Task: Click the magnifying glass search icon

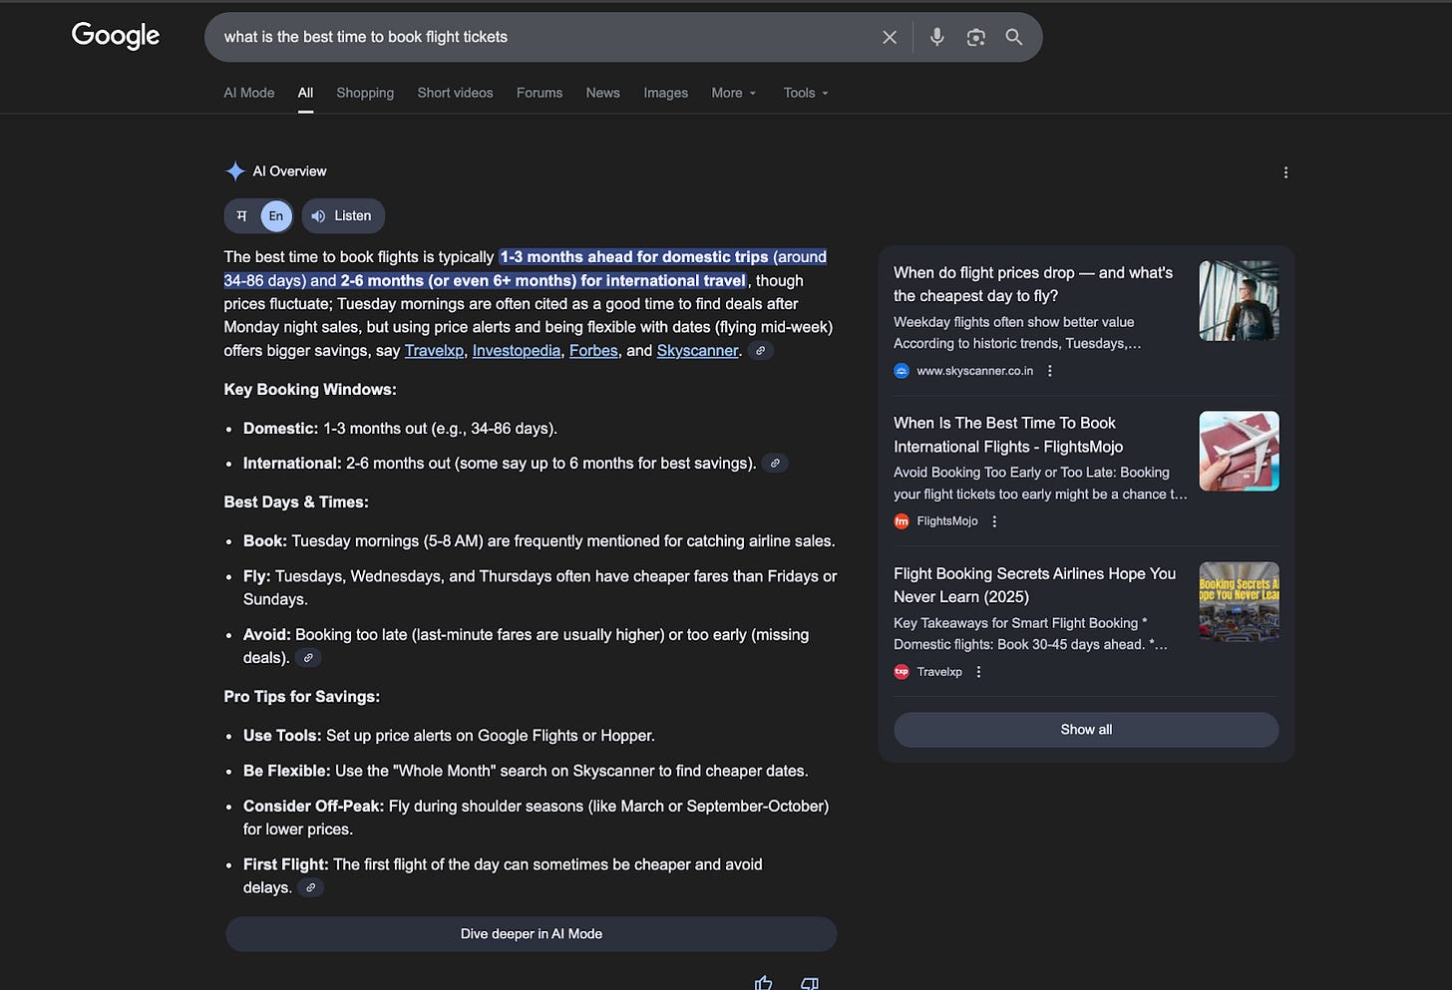Action: click(1014, 37)
